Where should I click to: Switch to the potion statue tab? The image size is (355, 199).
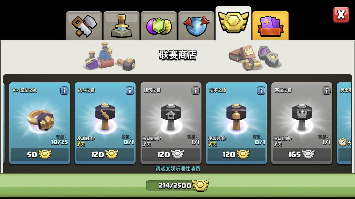tap(121, 26)
